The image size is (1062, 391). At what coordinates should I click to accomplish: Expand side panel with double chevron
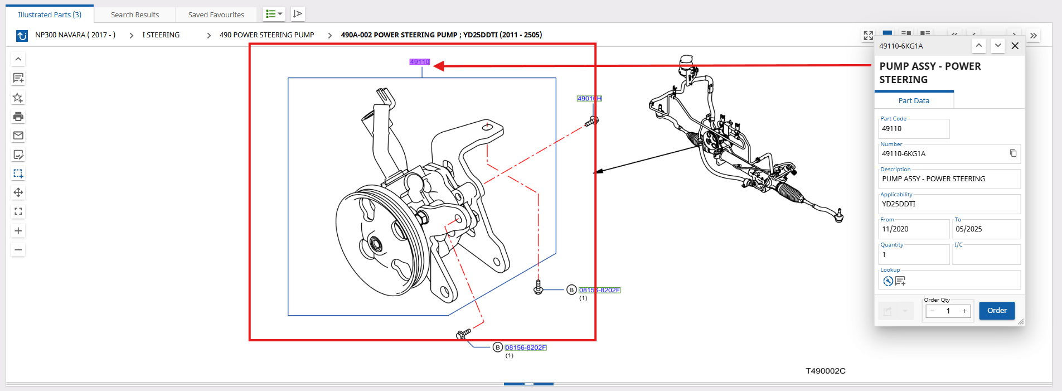coord(1033,36)
